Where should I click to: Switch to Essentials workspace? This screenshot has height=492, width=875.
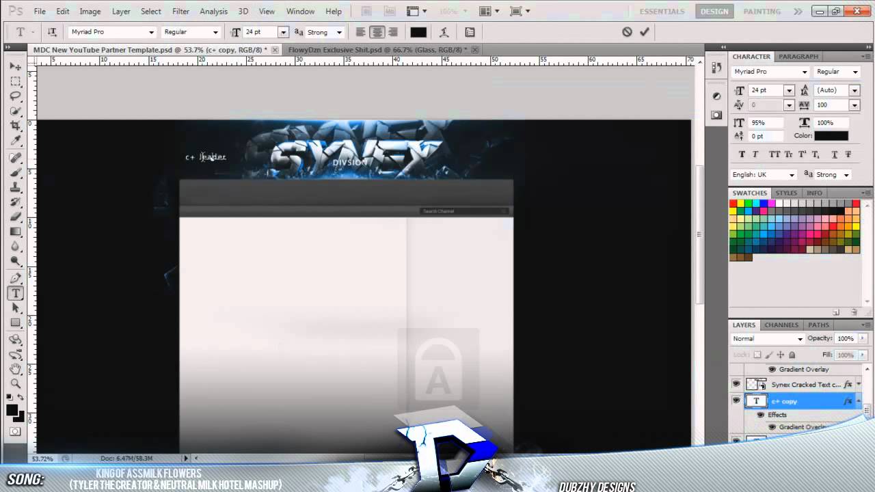(x=662, y=12)
